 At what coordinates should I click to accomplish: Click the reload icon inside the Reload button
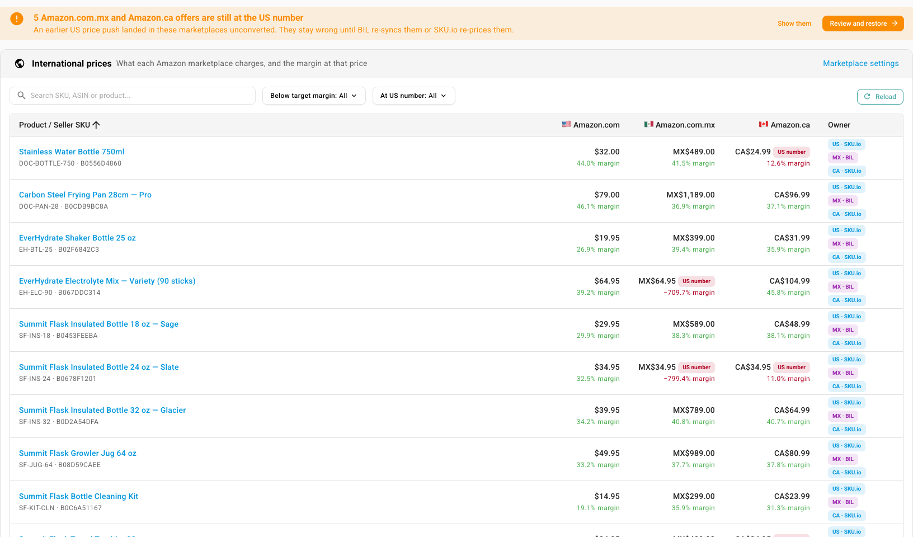pos(867,97)
